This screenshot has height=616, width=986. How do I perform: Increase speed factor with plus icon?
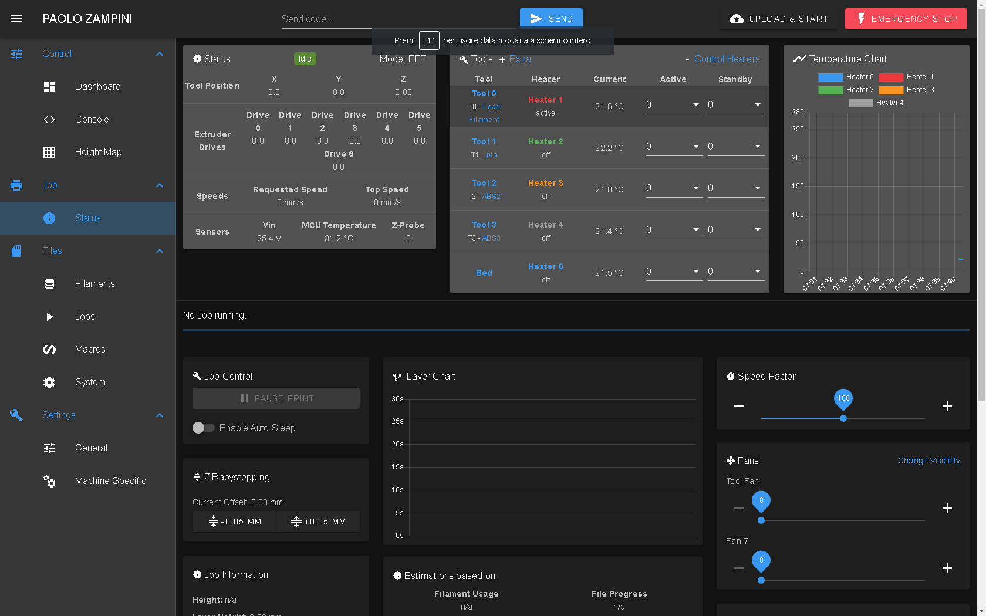pyautogui.click(x=947, y=406)
